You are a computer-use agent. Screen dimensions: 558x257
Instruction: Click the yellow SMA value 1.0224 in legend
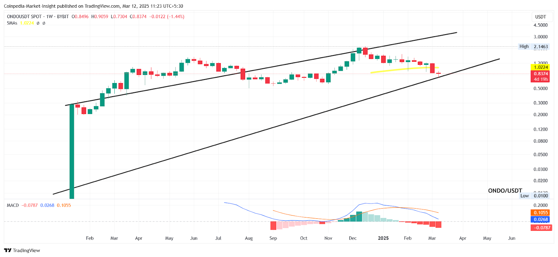tap(27, 23)
